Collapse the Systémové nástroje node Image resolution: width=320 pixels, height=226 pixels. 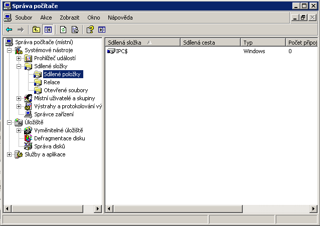click(x=9, y=50)
